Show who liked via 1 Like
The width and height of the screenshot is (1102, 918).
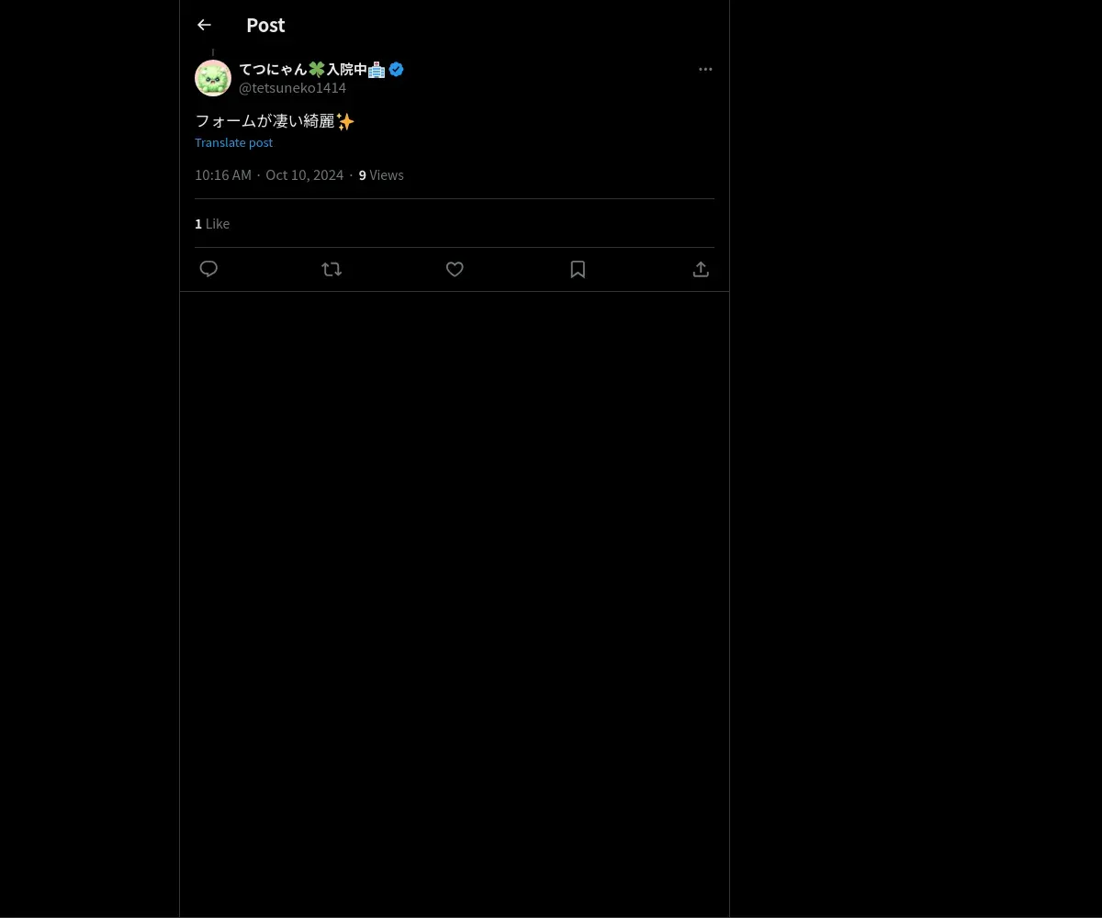point(212,223)
